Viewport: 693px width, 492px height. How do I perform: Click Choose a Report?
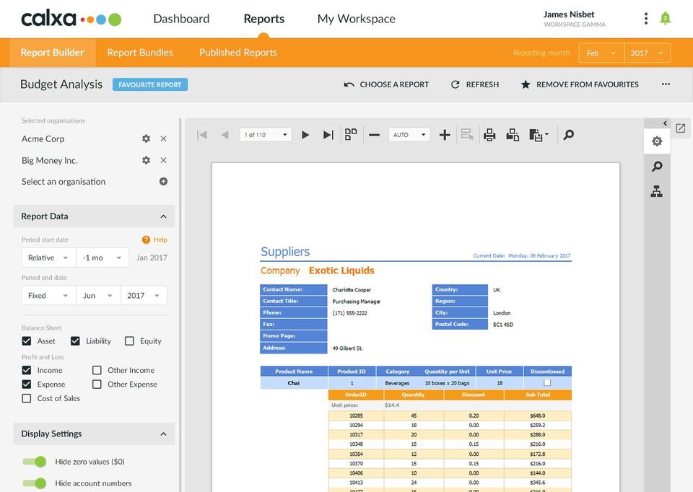tap(386, 84)
